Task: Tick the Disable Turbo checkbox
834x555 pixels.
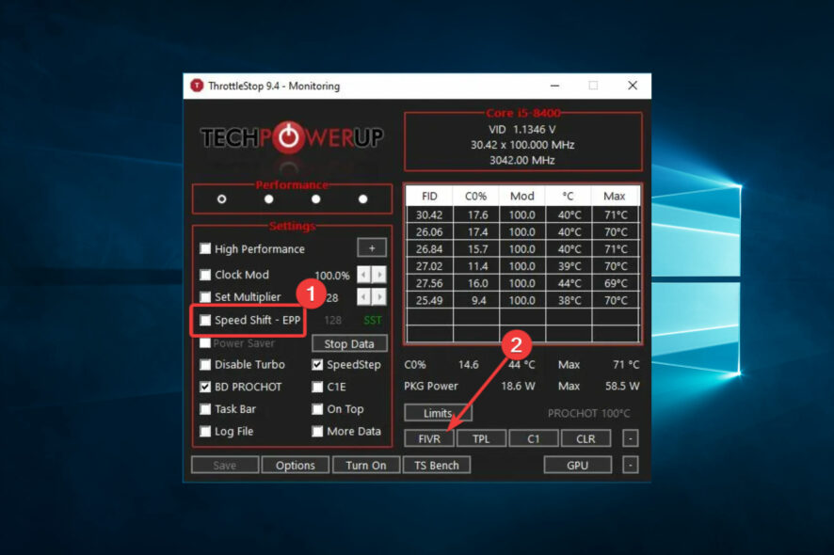Action: pyautogui.click(x=205, y=365)
